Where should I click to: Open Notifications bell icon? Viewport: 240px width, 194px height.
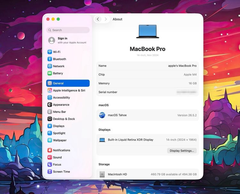(x=50, y=150)
